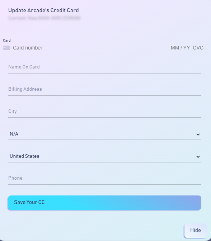Expand country list via United States chevron
The width and height of the screenshot is (211, 241).
pyautogui.click(x=198, y=157)
